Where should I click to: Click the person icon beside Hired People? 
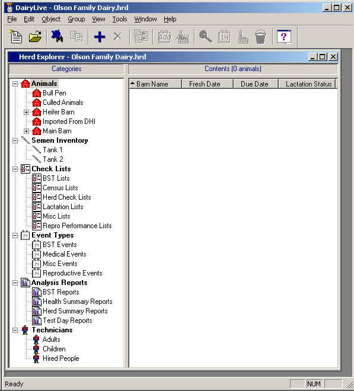click(x=36, y=358)
